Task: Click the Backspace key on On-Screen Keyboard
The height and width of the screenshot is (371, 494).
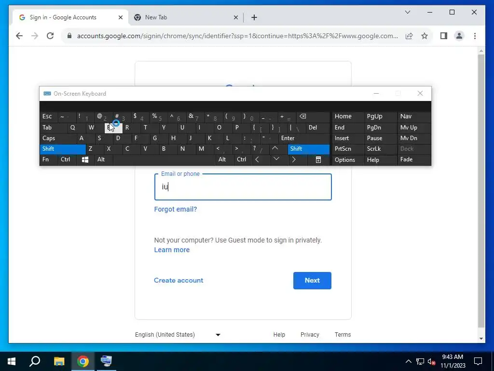Action: tap(313, 116)
